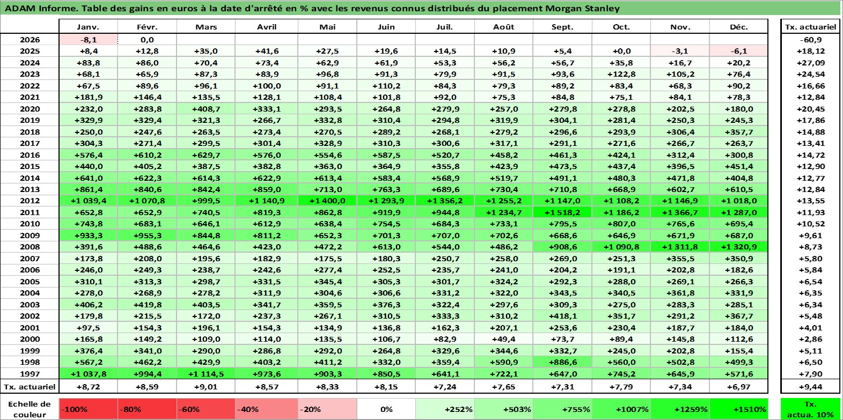843x420 pixels.
Task: Click the Janv. column header
Action: (x=88, y=27)
